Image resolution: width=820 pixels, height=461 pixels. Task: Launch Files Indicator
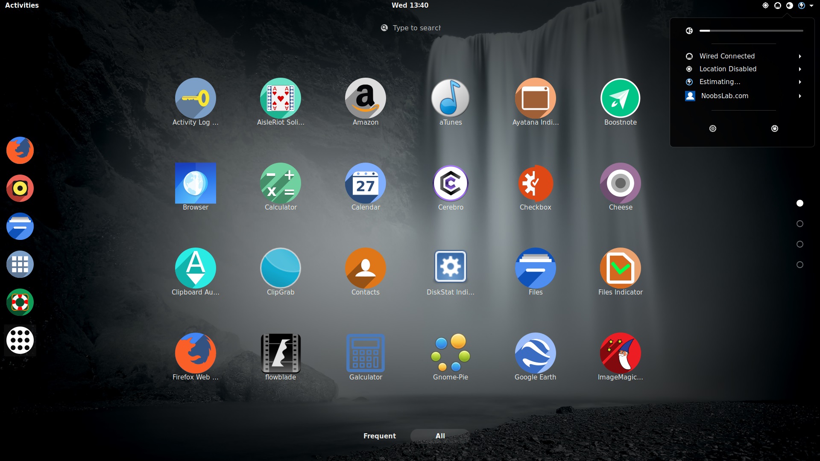(x=620, y=272)
